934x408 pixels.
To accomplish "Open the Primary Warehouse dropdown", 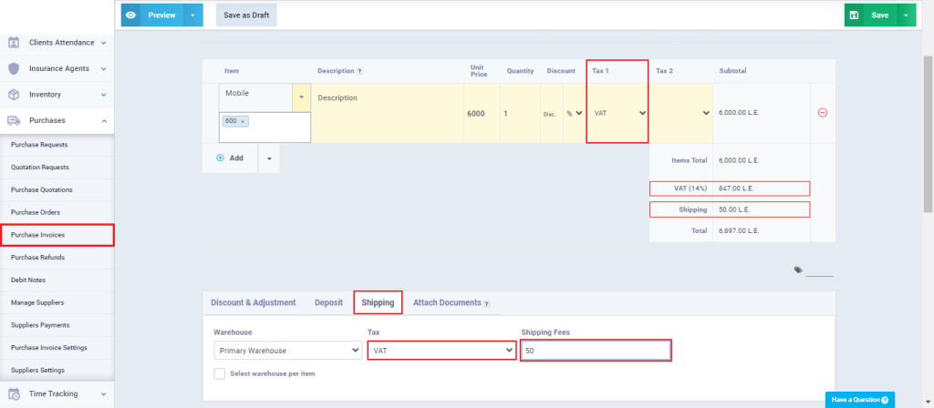I will [287, 351].
